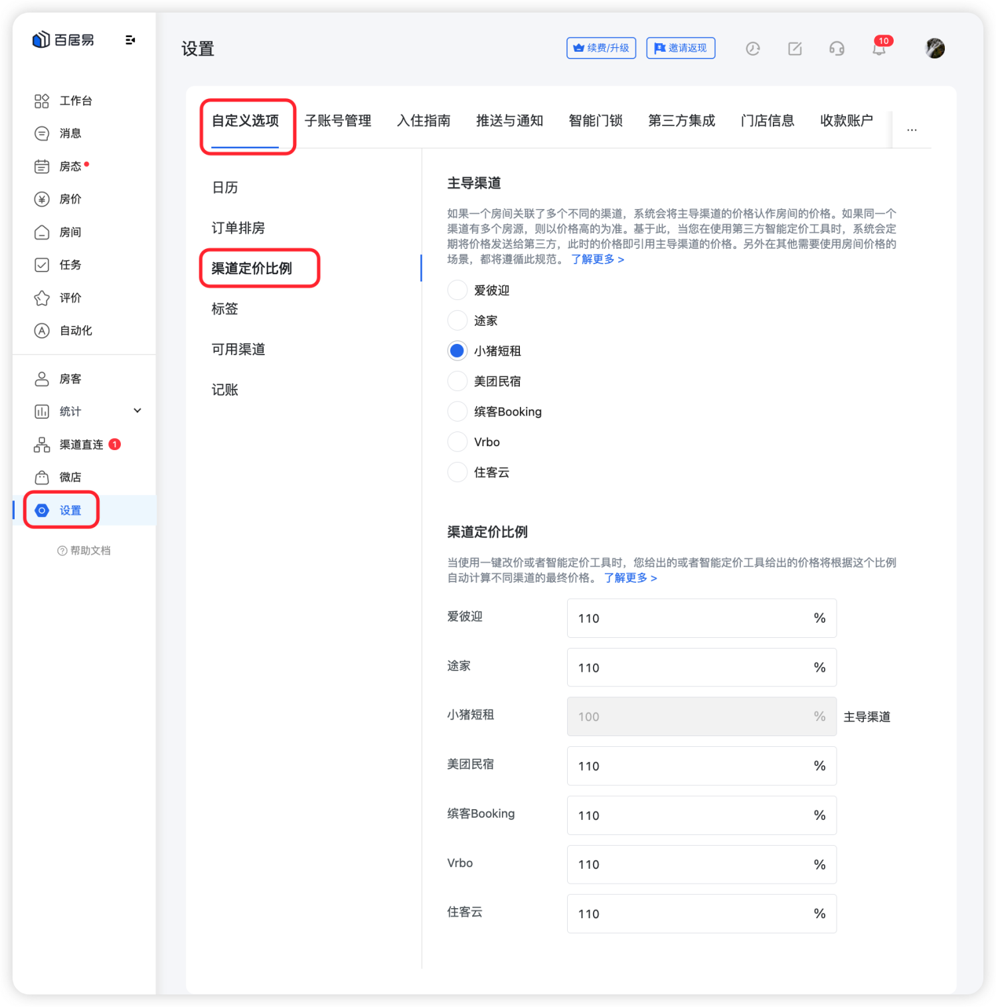Click the clock history icon in header

pos(752,48)
